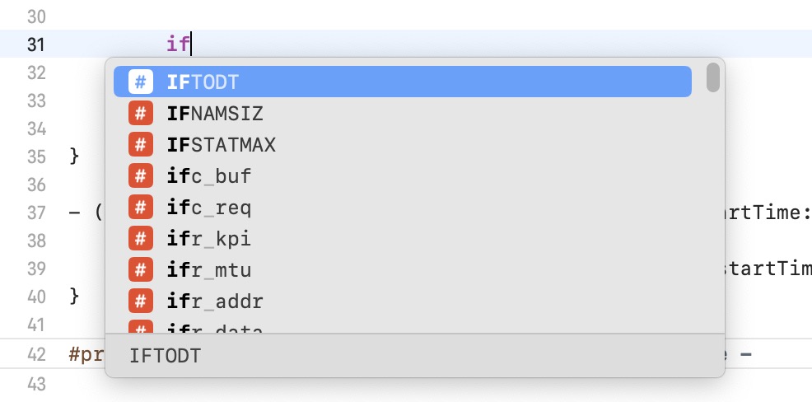The height and width of the screenshot is (402, 812).
Task: Click the macro icon beside IFSTATMAX
Action: pos(140,144)
